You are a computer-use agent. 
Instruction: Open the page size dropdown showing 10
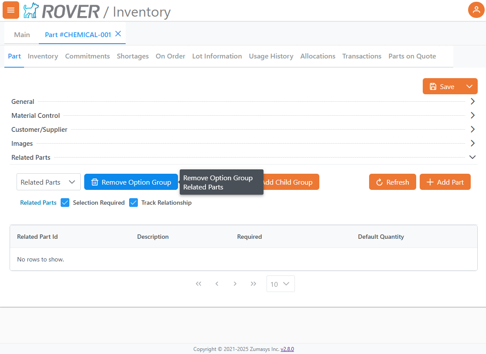pyautogui.click(x=281, y=284)
